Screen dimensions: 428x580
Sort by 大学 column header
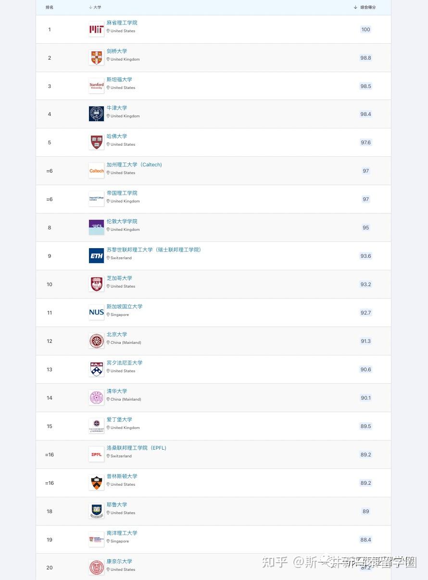click(95, 7)
